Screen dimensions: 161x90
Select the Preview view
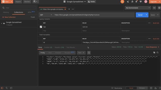coord(58,53)
